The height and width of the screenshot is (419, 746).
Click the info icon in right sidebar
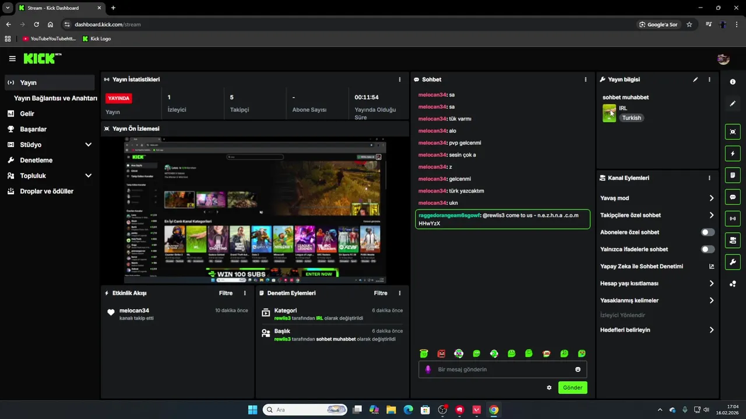pyautogui.click(x=733, y=82)
